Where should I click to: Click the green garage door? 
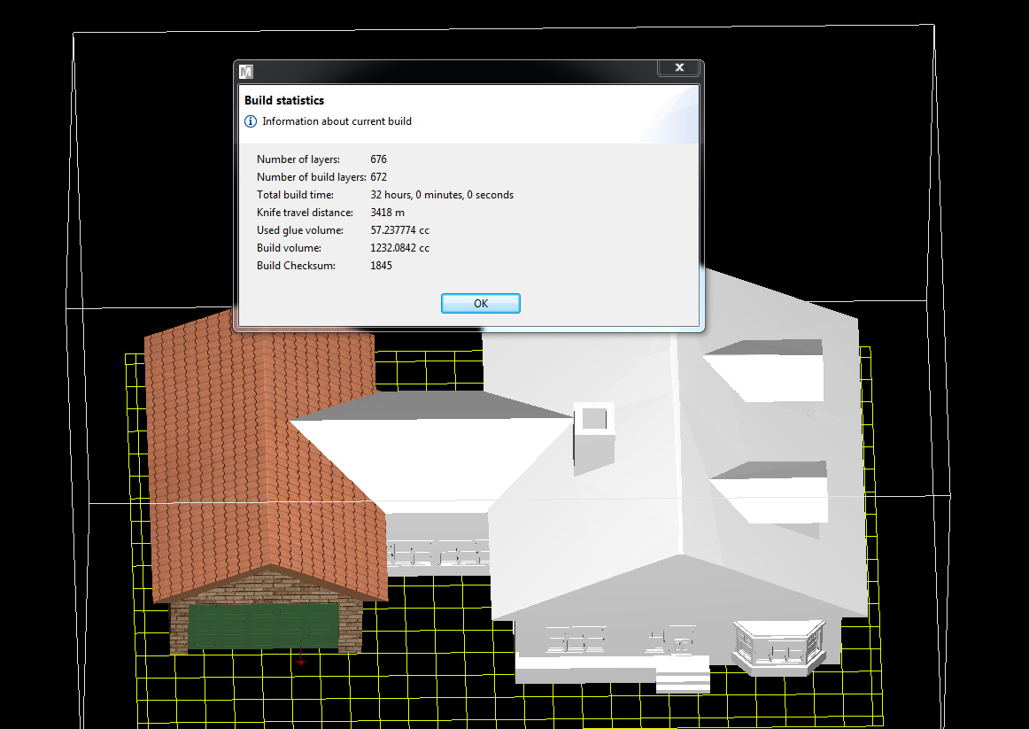pos(264,626)
